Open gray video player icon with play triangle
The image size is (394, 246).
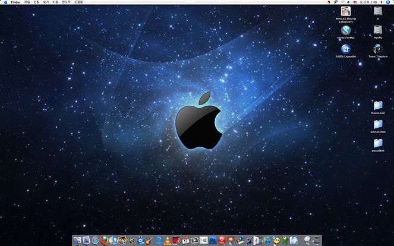pos(194,241)
